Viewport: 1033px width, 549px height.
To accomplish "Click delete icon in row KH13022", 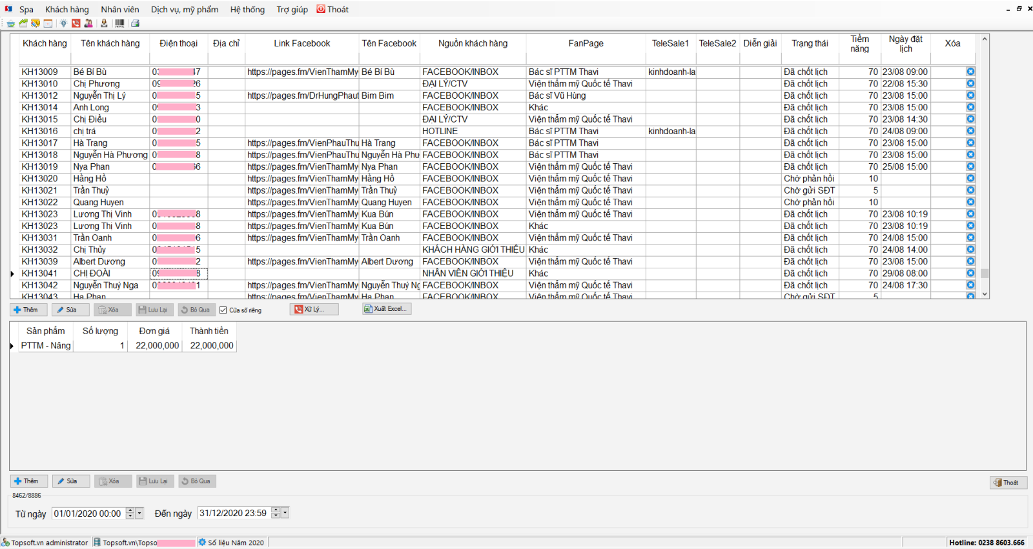I will (x=970, y=202).
